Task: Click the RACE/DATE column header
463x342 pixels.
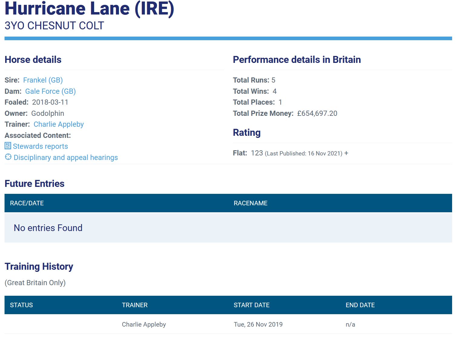Action: pos(27,203)
